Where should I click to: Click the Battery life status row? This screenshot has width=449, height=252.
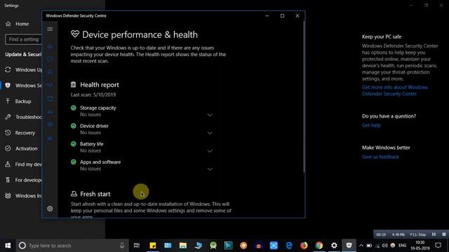tap(142, 147)
